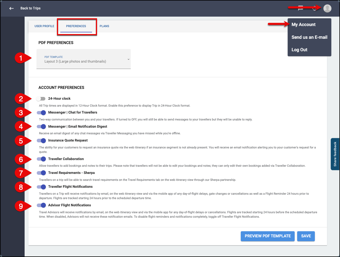Select the Preferences tab
Image resolution: width=340 pixels, height=257 pixels.
[x=76, y=26]
